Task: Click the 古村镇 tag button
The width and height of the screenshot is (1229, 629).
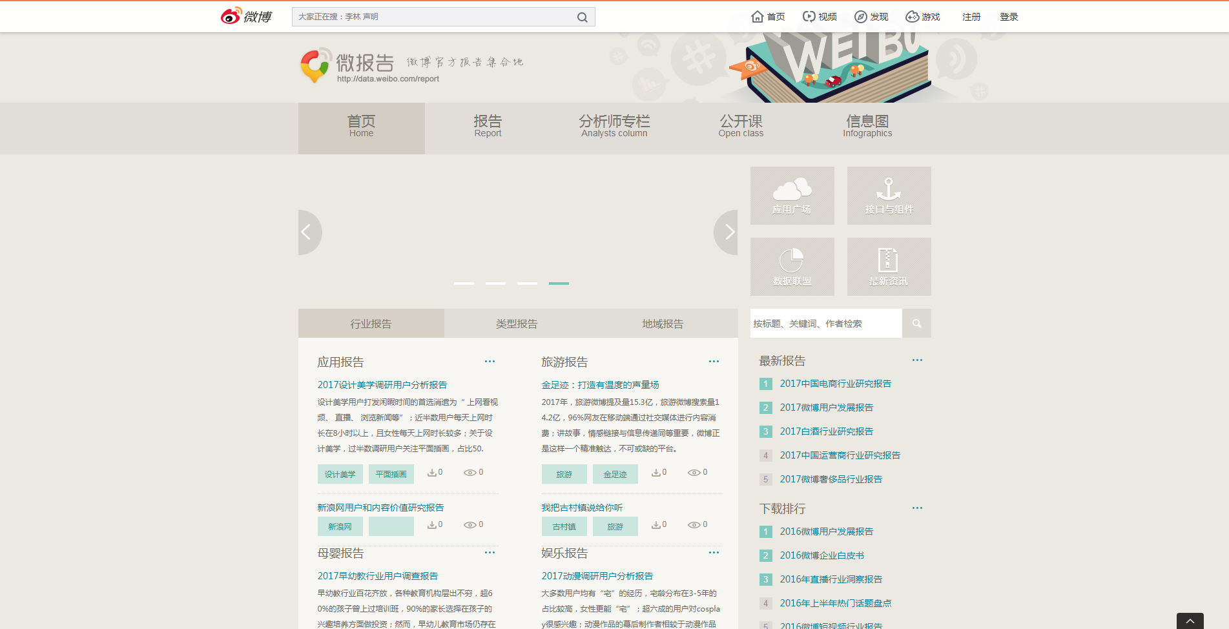Action: 564,526
